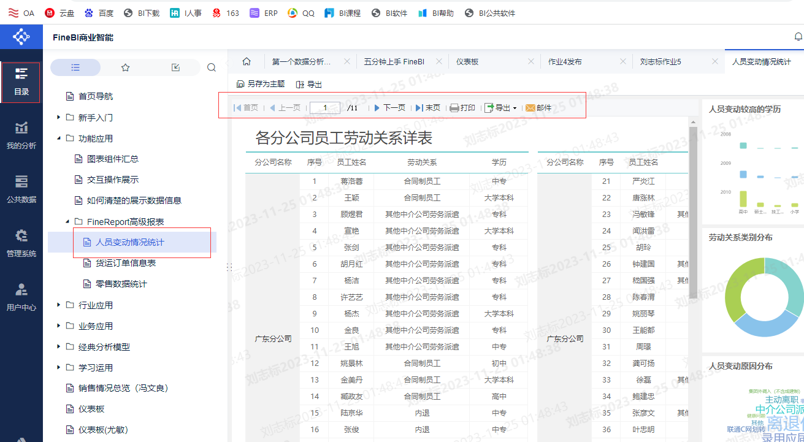
Task: Open 我的分析 in the sidebar
Action: [21, 136]
